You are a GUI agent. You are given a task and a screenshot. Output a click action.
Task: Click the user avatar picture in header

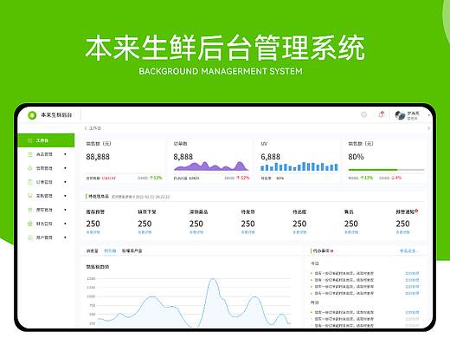pos(400,115)
